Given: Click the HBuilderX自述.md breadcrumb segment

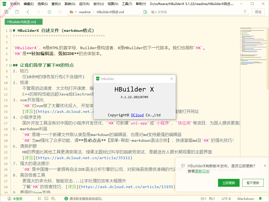Looking at the screenshot, I should pyautogui.click(x=110, y=12).
